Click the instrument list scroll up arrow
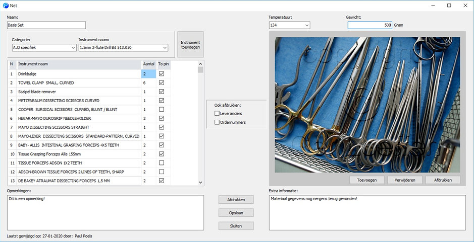 [x=200, y=63]
